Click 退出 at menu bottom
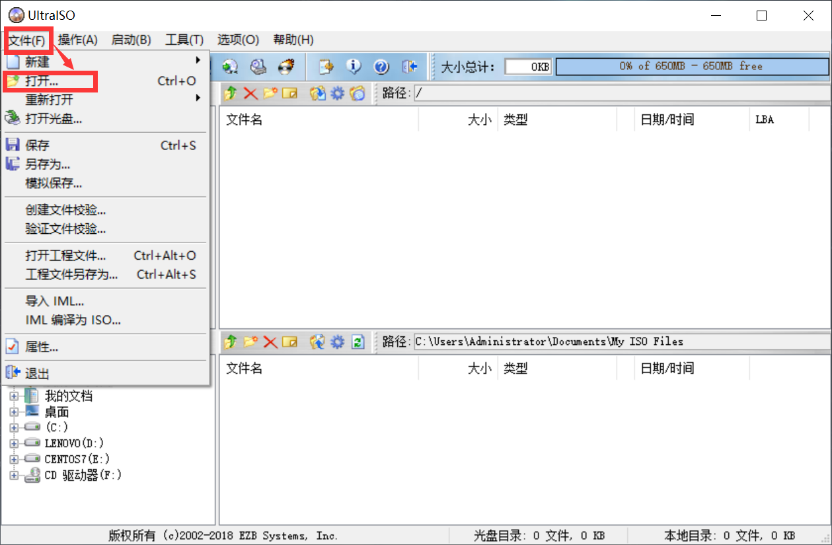 click(106, 373)
